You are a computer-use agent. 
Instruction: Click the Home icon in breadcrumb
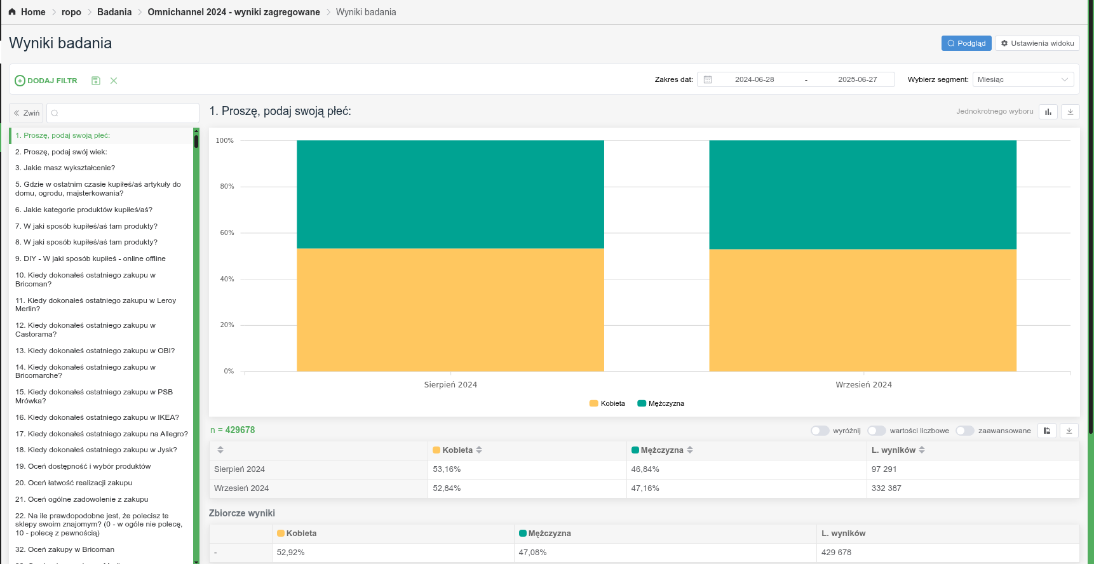(12, 12)
